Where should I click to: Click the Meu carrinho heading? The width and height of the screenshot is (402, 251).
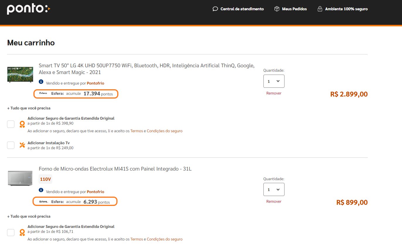[x=31, y=43]
